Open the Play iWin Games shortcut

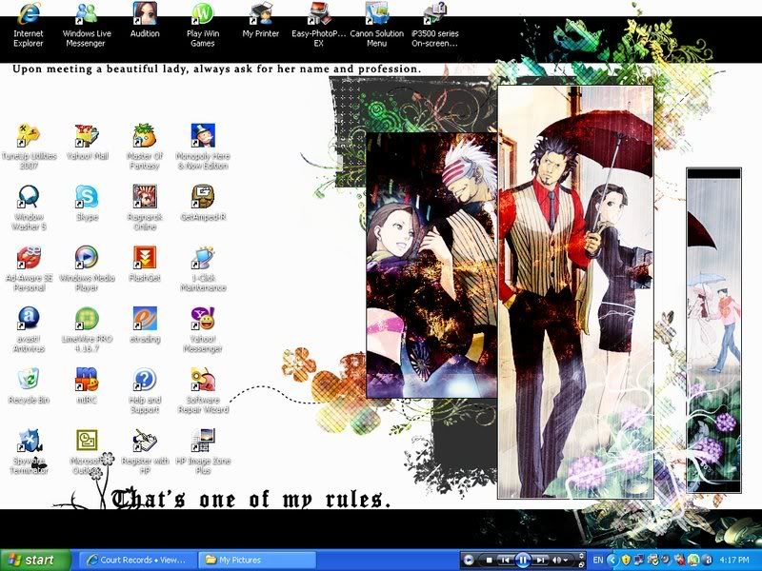(203, 25)
